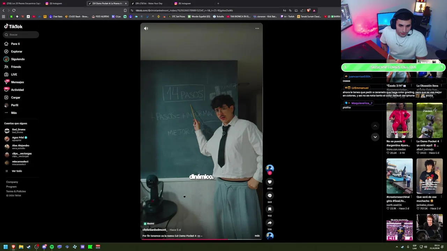Open the taskbar volume control

pos(425,247)
